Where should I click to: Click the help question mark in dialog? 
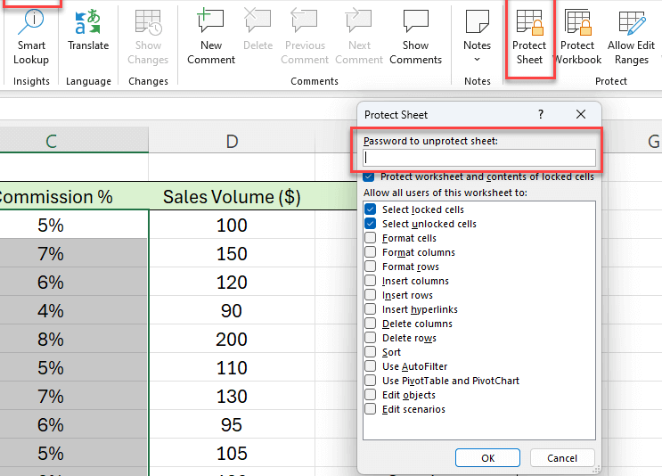point(541,114)
